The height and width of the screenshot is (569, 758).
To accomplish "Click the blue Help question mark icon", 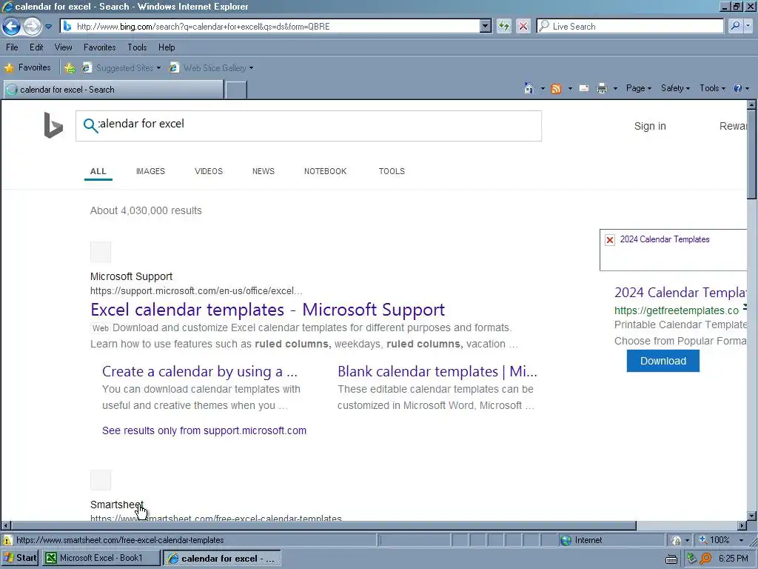I will click(738, 88).
